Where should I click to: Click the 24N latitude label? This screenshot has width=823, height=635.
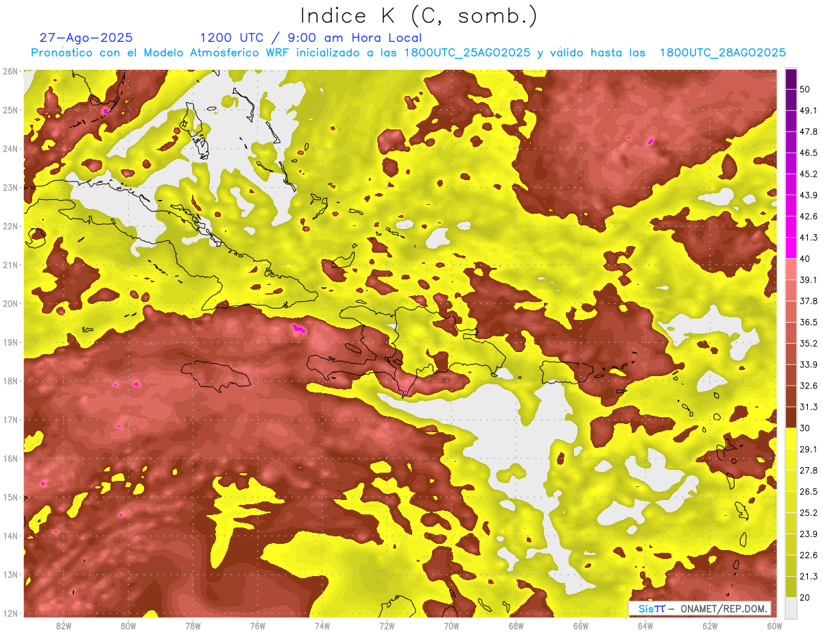10,149
